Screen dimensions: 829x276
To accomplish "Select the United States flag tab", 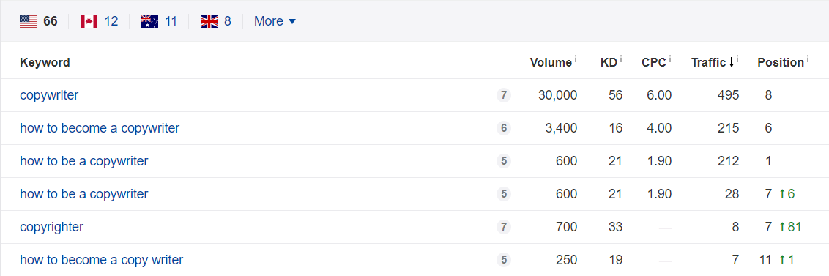I will tap(38, 21).
